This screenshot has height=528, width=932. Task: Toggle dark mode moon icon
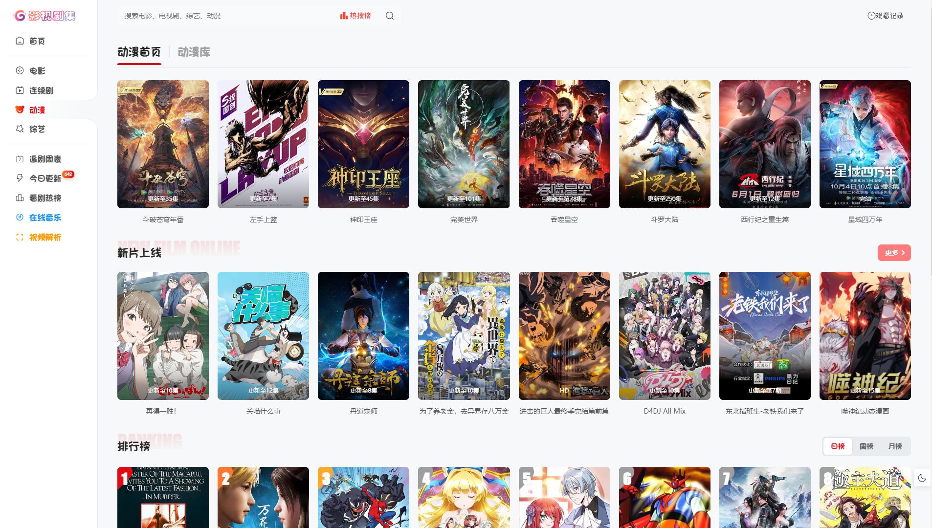point(922,478)
